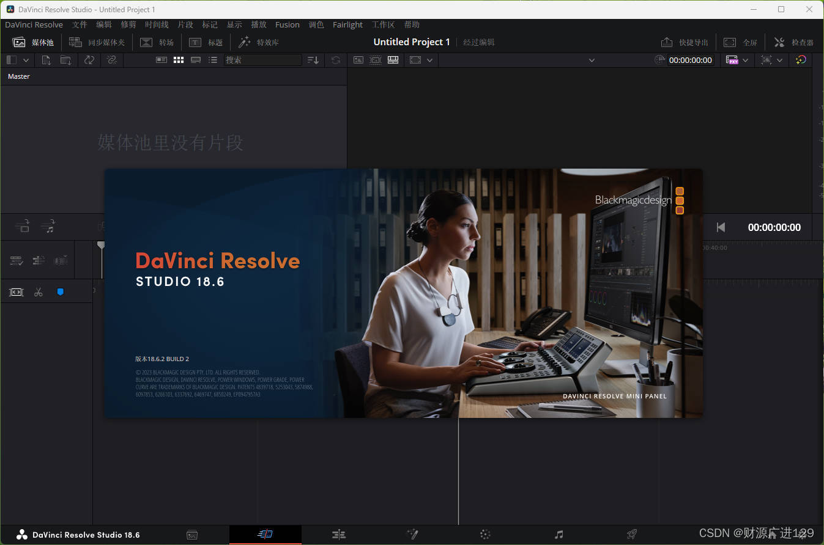Switch to the Deliver rocket page tab
The image size is (824, 545).
coord(632,535)
